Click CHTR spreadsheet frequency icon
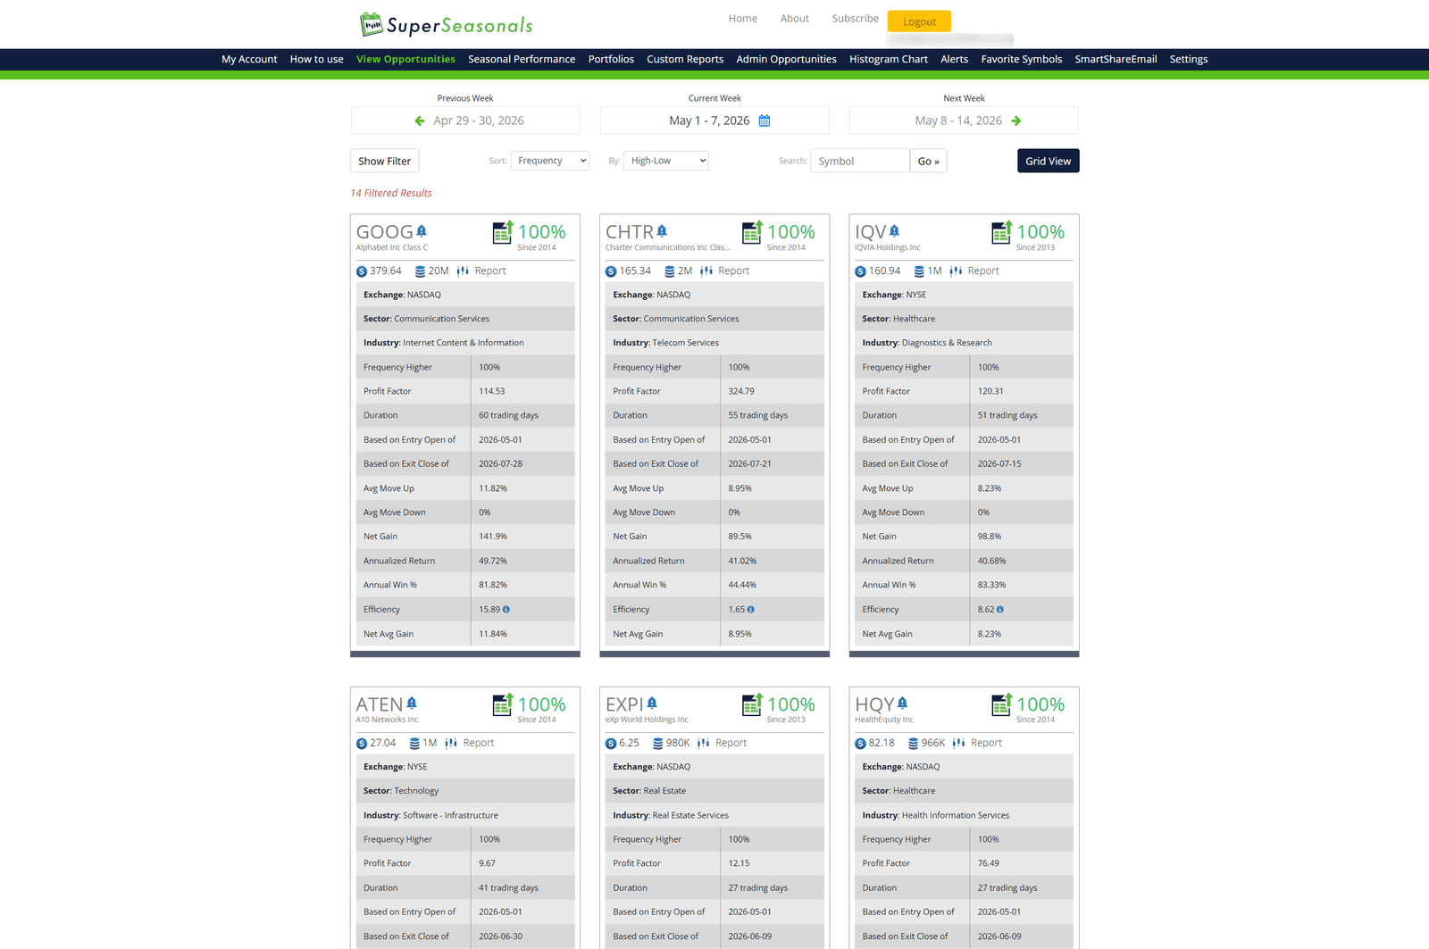Viewport: 1429px width, 949px height. point(752,232)
